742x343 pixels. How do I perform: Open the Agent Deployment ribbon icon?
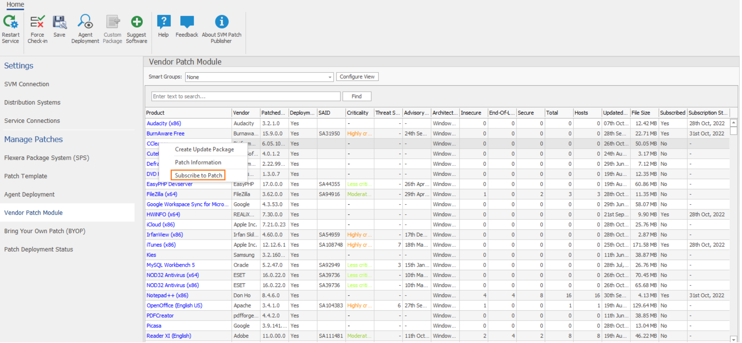(85, 22)
